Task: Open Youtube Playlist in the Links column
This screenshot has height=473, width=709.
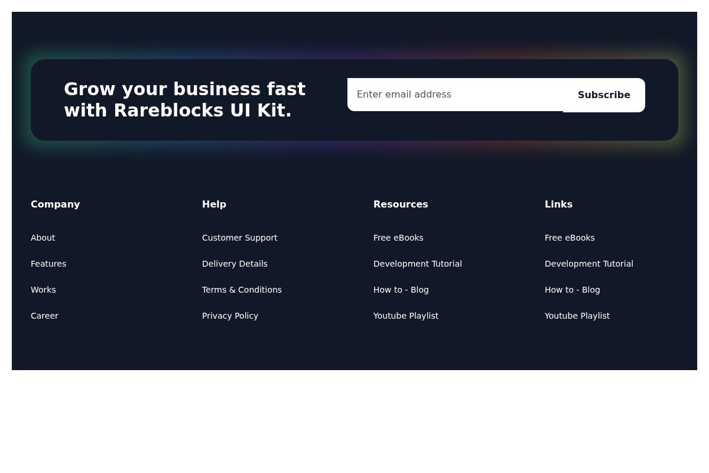Action: tap(577, 316)
